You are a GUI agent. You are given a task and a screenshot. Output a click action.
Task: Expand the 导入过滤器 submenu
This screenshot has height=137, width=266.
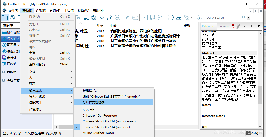pos(47,97)
